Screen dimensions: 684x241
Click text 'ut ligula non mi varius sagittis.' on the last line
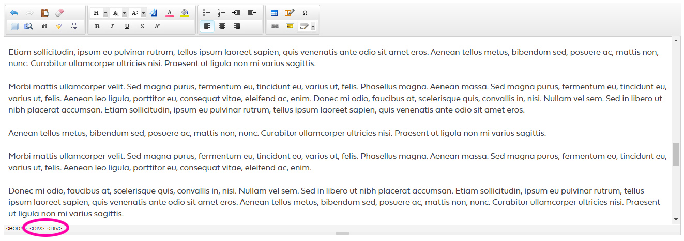coord(66,213)
